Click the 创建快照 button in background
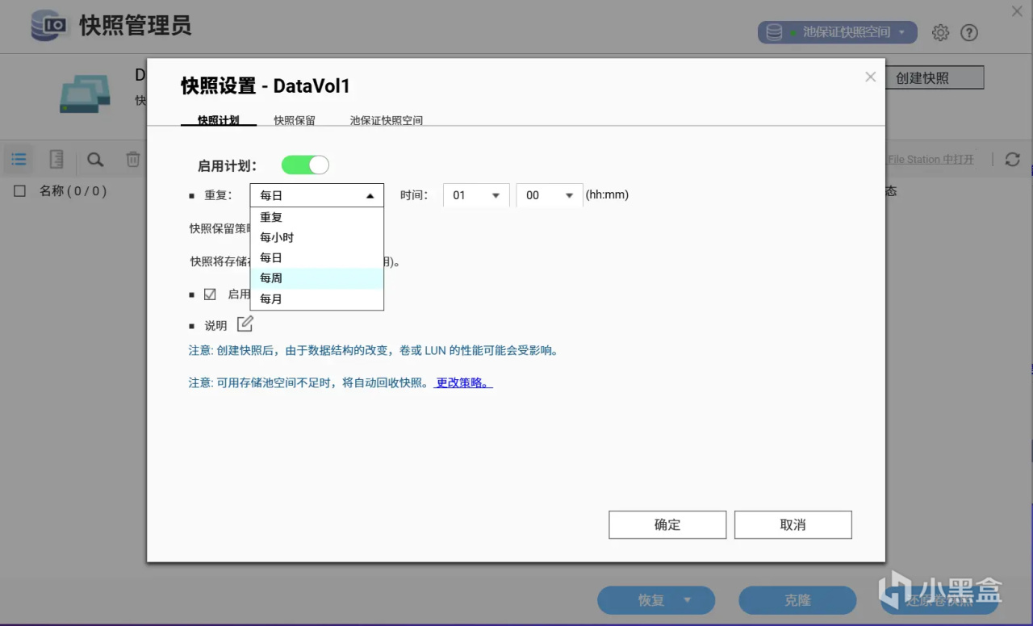 935,77
